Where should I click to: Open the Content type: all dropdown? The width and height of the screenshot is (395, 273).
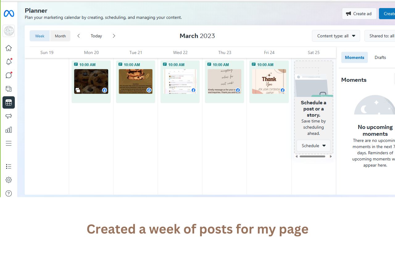coord(336,36)
